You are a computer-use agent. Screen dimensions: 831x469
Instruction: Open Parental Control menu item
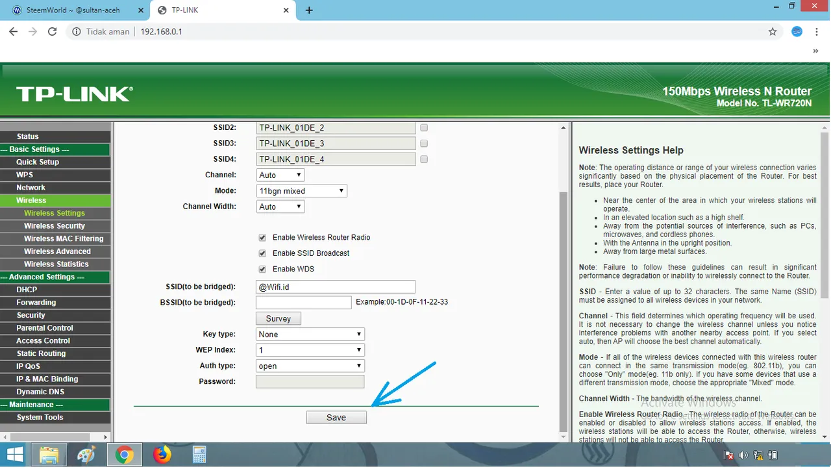pyautogui.click(x=55, y=328)
